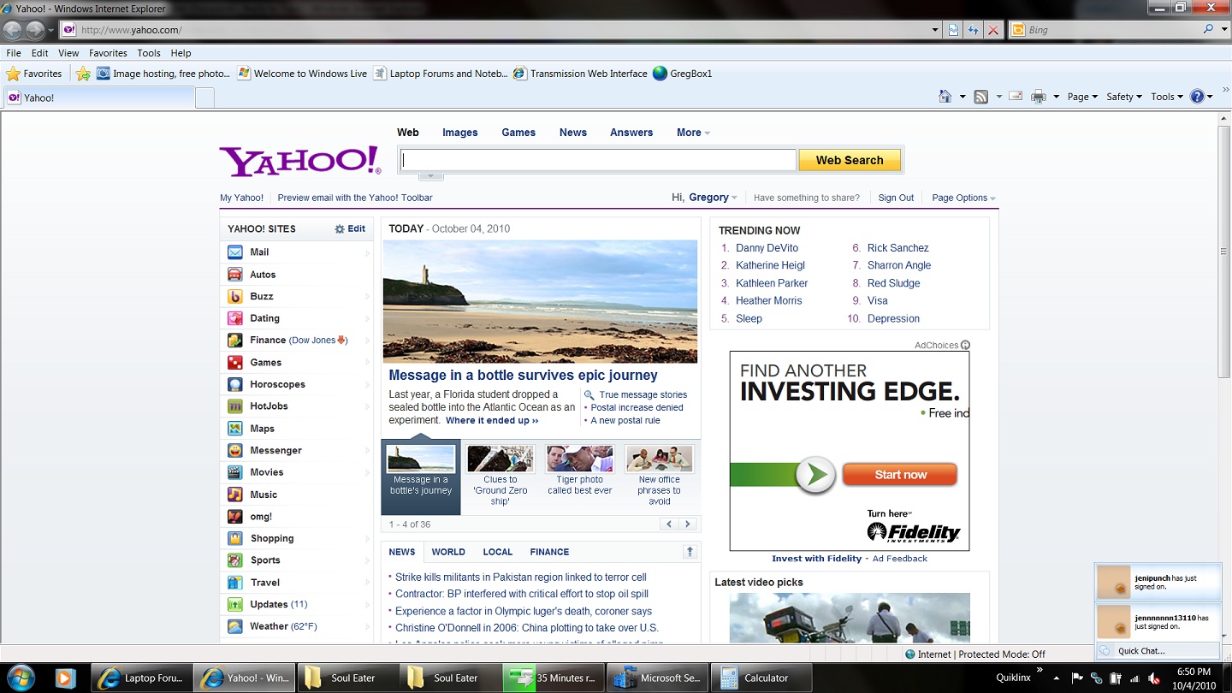Viewport: 1232px width, 693px height.
Task: Switch to the WORLD news tab
Action: point(448,552)
